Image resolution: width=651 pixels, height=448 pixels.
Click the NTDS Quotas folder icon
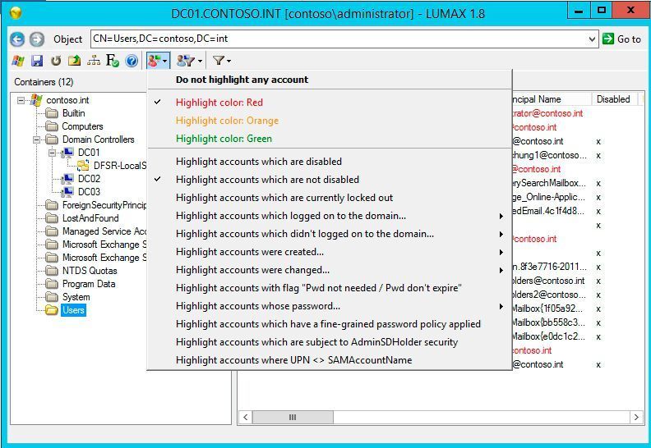pos(52,271)
